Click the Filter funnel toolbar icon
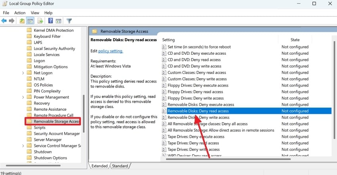 (69, 21)
